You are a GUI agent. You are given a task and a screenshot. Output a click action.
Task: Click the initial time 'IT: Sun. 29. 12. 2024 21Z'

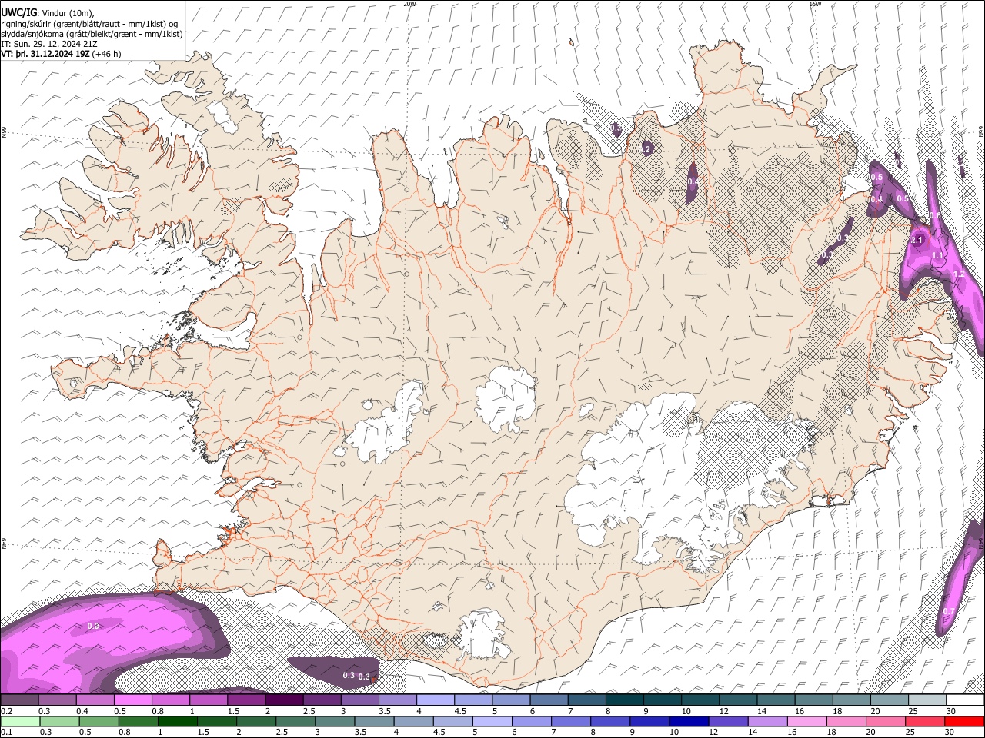pos(49,44)
